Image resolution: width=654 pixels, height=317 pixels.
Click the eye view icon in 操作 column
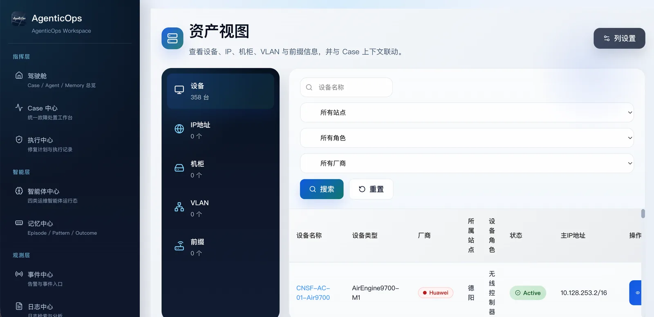click(x=636, y=292)
